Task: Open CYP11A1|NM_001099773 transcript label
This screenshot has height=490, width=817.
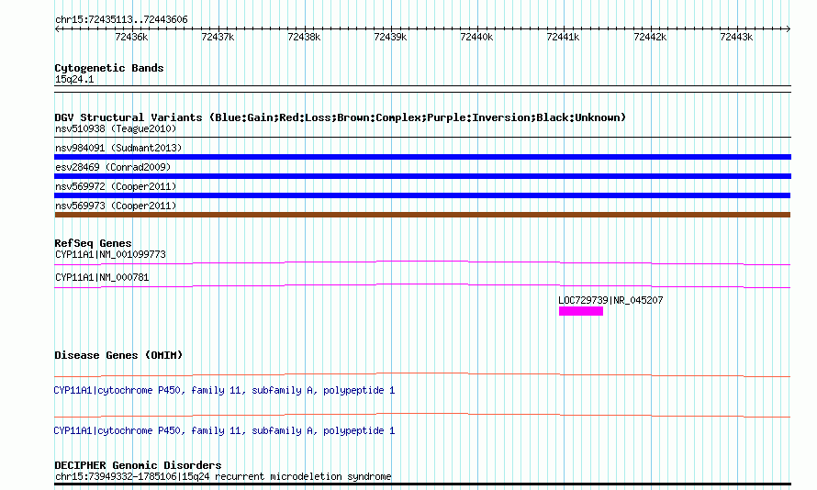Action: tap(110, 254)
